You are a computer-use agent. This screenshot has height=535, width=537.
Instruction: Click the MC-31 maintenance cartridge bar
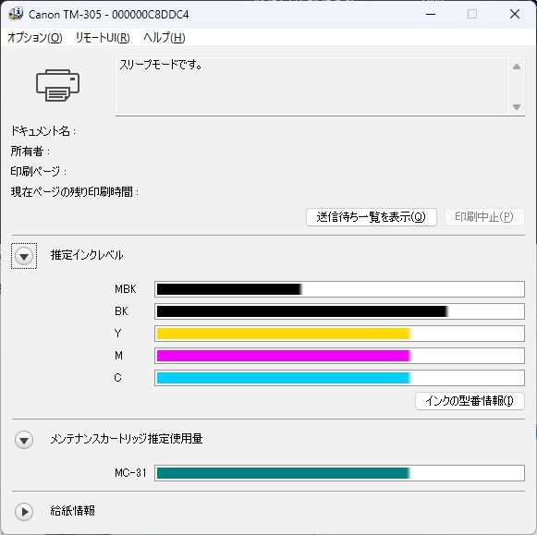point(339,473)
